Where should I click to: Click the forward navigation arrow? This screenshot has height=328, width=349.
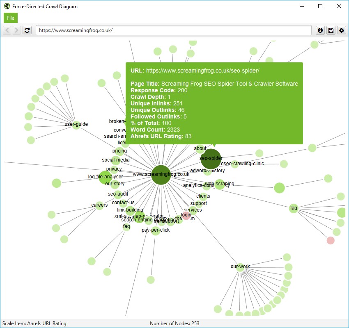coord(17,30)
